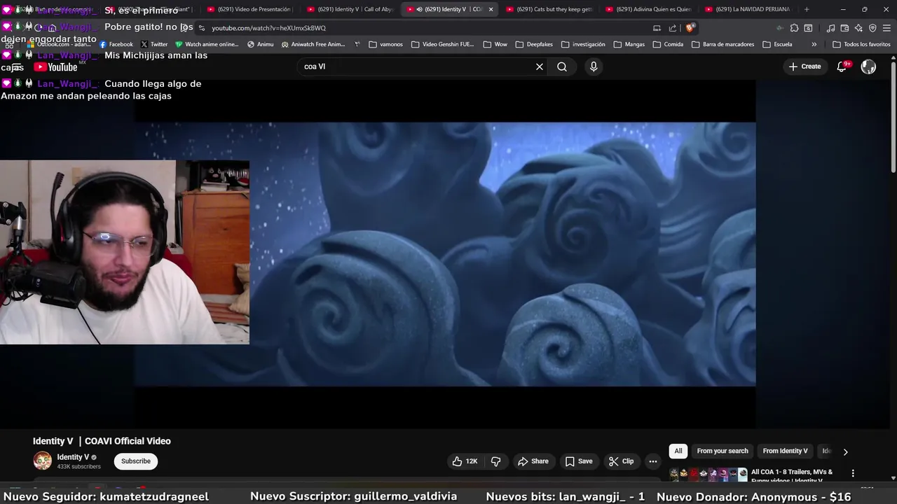897x504 pixels.
Task: Switch to Identity V Call of Abyss tab
Action: pos(350,9)
